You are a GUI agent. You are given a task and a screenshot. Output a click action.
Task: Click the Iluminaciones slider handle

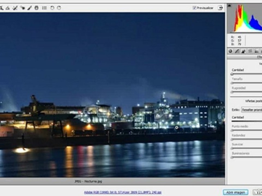(x=232, y=158)
